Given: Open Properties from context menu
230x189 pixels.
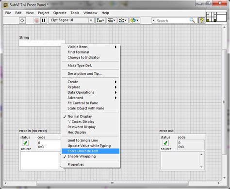Looking at the screenshot, I should 91,164.
